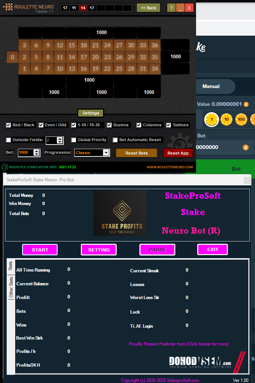Image resolution: width=255 pixels, height=383 pixels.
Task: Open the Settings tab in Roulette Neuro
Action: [x=91, y=113]
